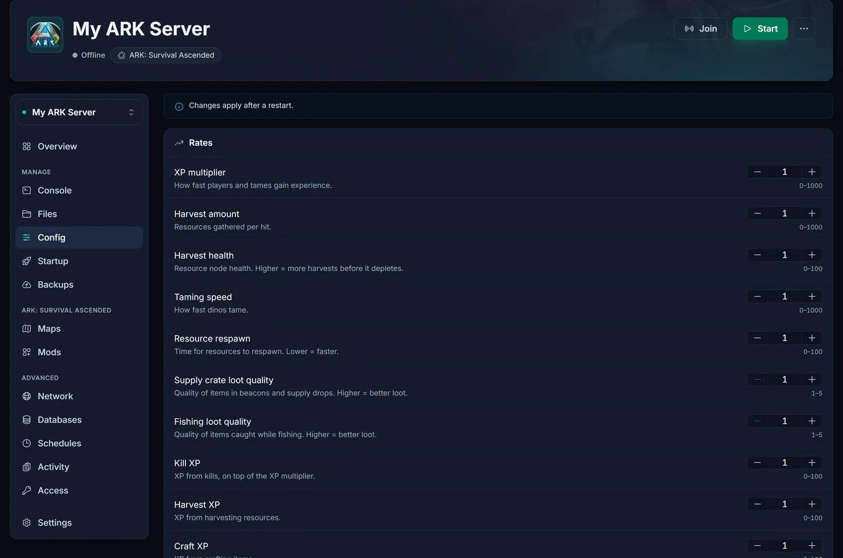Click the Harvest XP value field
This screenshot has width=843, height=558.
(785, 504)
